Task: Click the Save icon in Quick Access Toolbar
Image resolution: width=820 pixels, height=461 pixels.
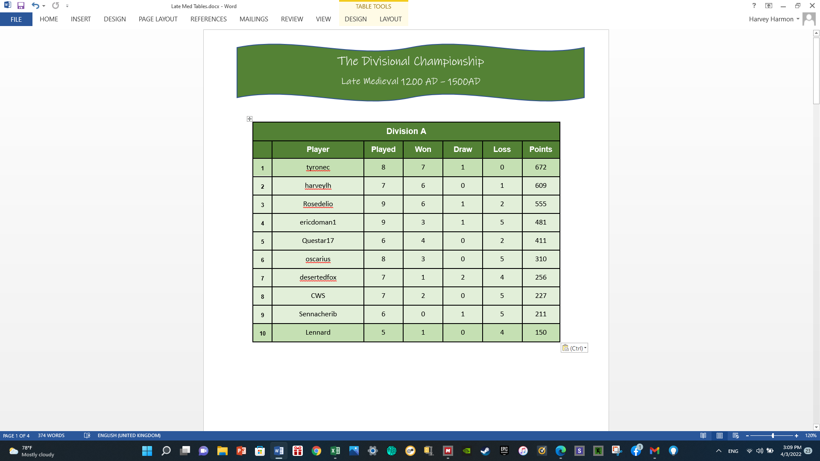Action: (20, 6)
